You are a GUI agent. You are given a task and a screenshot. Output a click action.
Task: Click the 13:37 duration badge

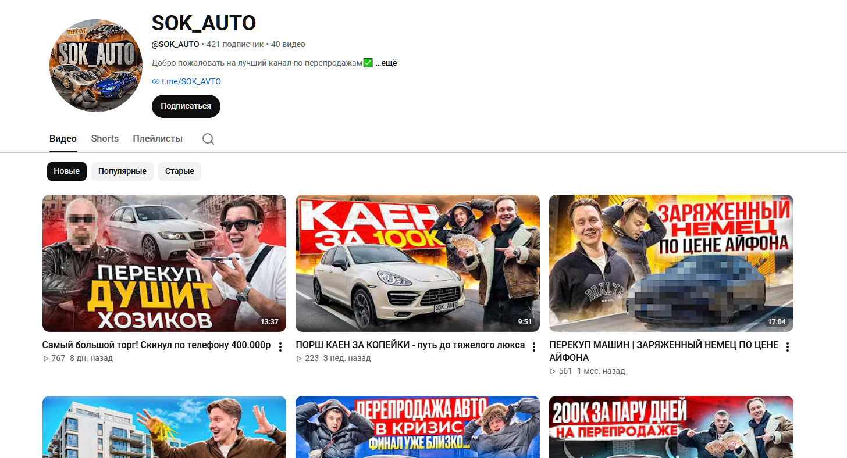pos(269,322)
